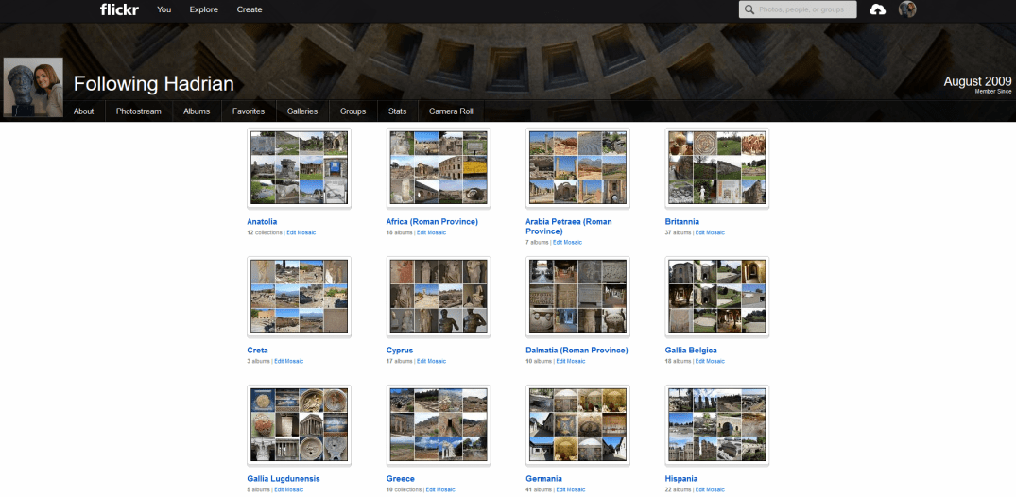Open the Camera Roll tab
1016x497 pixels.
[451, 111]
